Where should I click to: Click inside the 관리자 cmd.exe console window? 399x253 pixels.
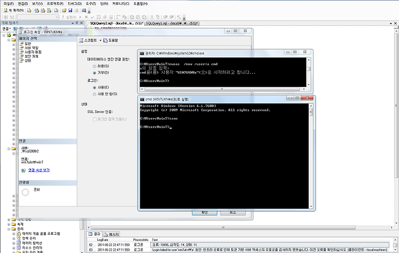pyautogui.click(x=223, y=72)
